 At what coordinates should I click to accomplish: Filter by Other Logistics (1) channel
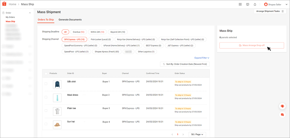pos(146,52)
